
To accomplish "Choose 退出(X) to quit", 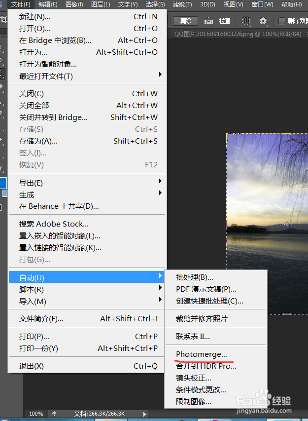I will point(88,366).
